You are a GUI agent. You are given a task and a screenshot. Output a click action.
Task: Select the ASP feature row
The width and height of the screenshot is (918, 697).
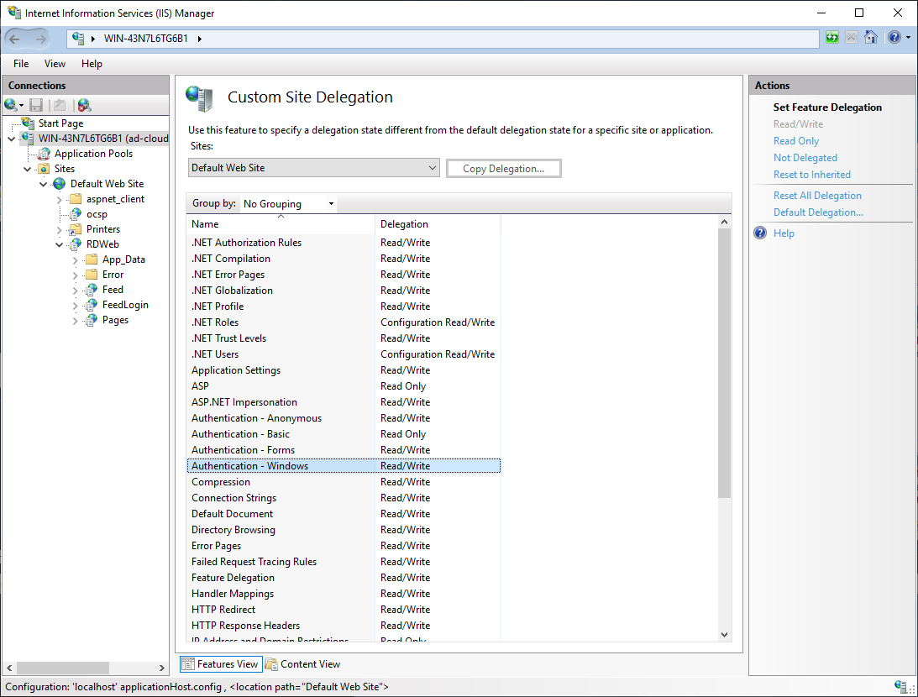[344, 386]
